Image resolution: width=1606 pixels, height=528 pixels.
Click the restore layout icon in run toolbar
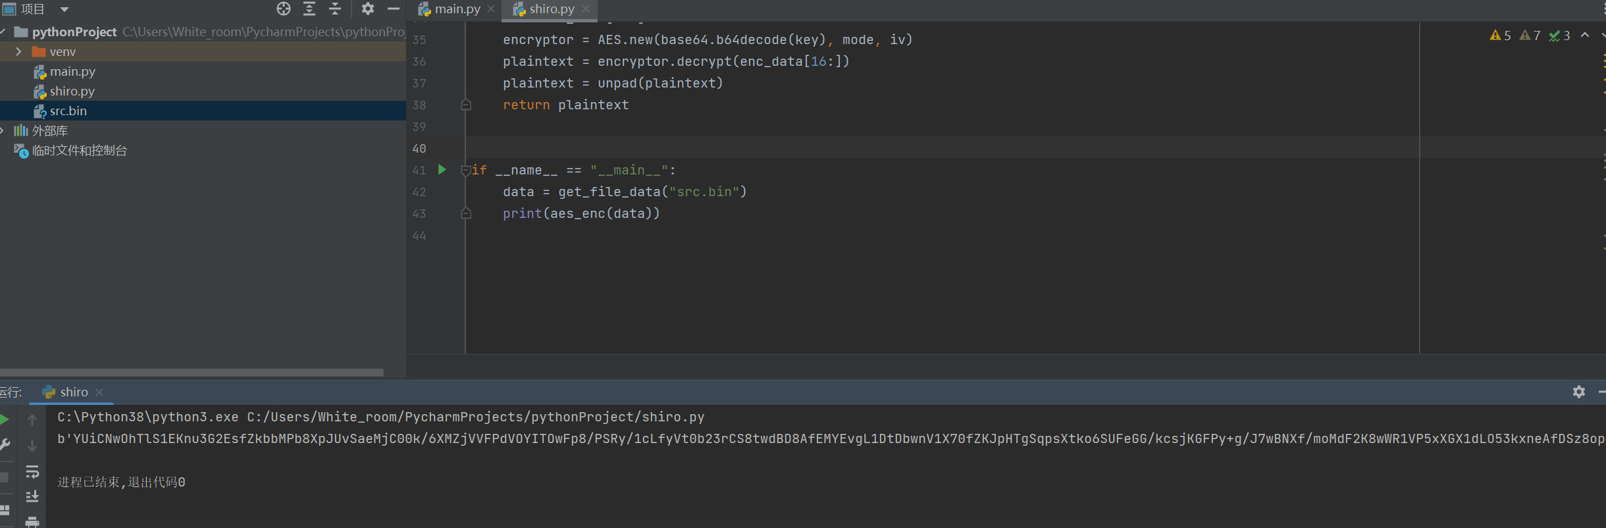point(5,510)
